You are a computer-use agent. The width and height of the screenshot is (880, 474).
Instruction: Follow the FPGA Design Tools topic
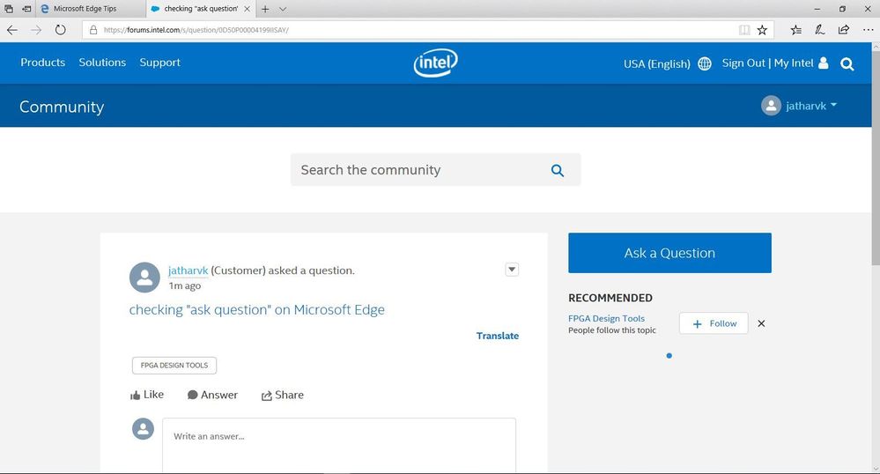(x=714, y=323)
